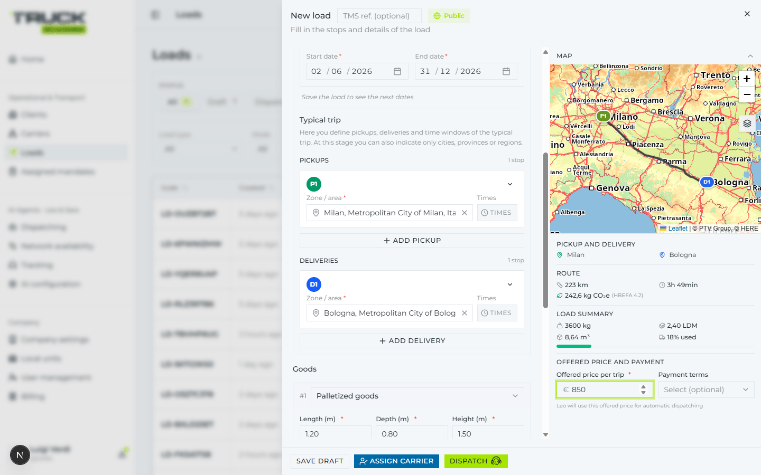Open the Leaflet attribution link

click(x=674, y=229)
